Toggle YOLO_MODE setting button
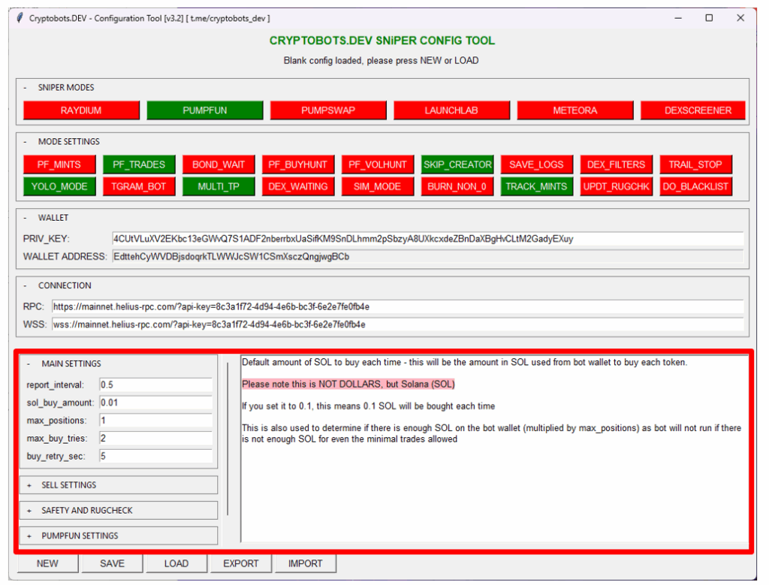This screenshot has width=769, height=585. (59, 186)
